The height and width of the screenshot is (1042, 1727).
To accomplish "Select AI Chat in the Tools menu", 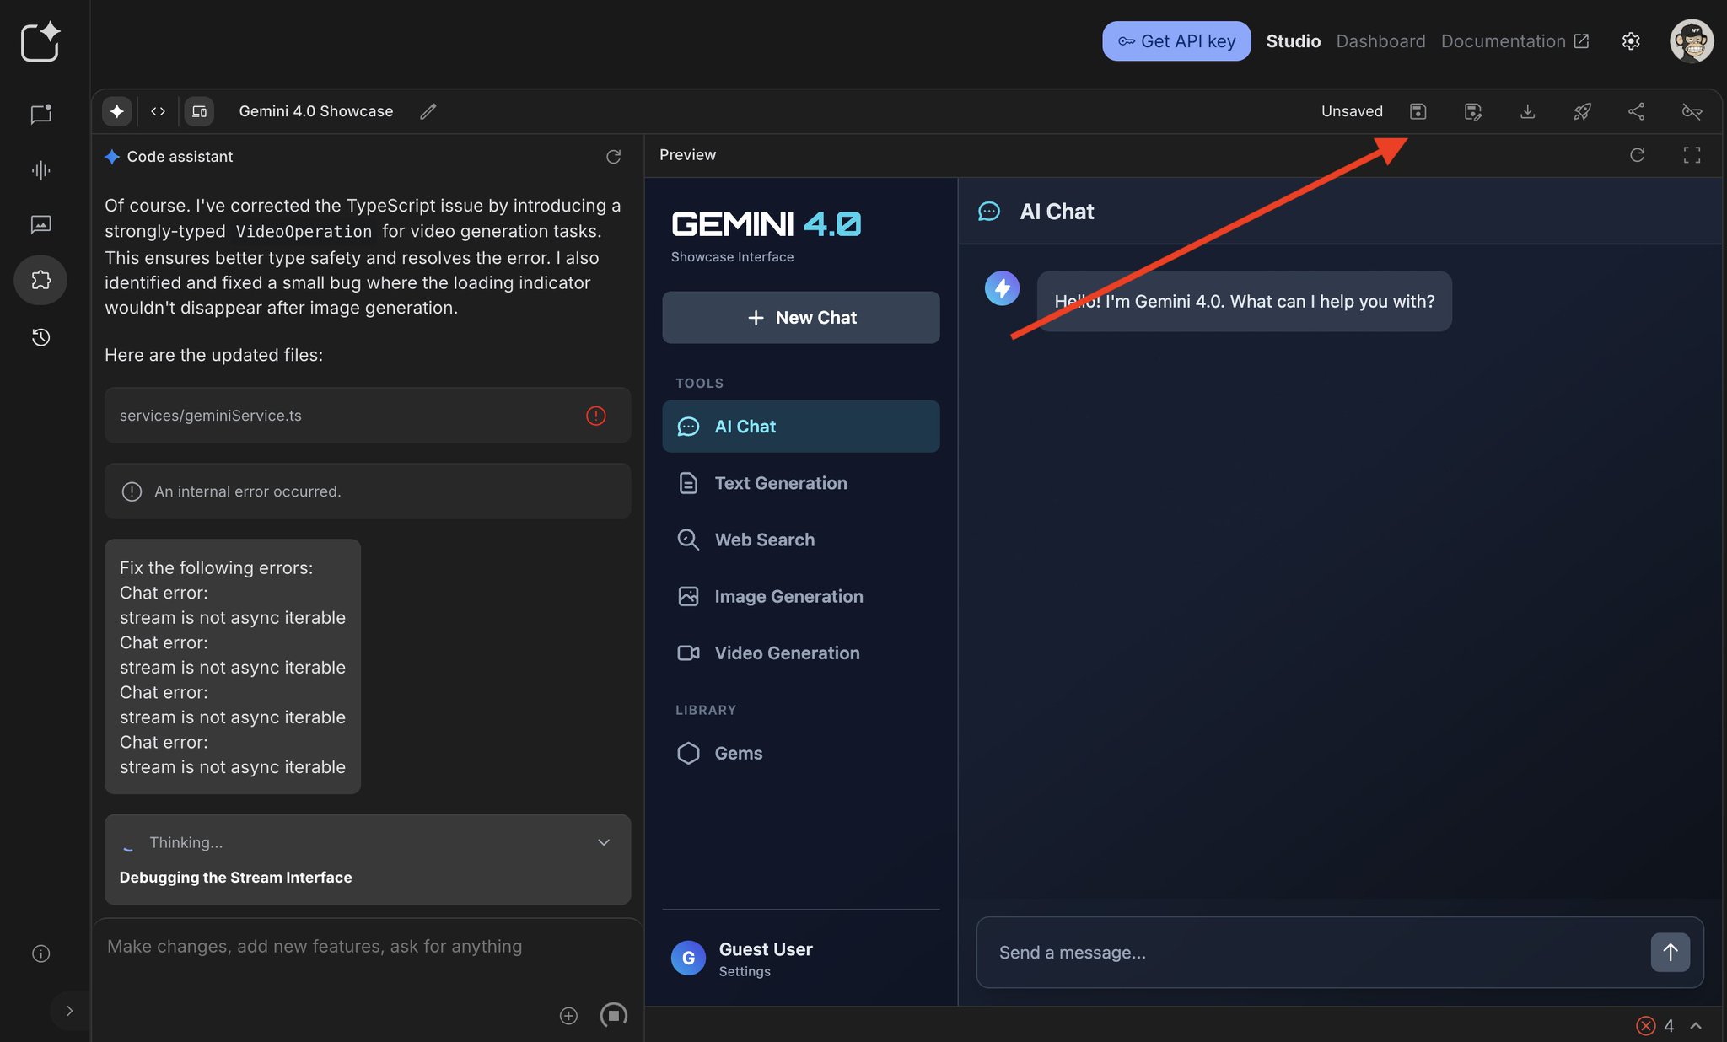I will (x=801, y=427).
